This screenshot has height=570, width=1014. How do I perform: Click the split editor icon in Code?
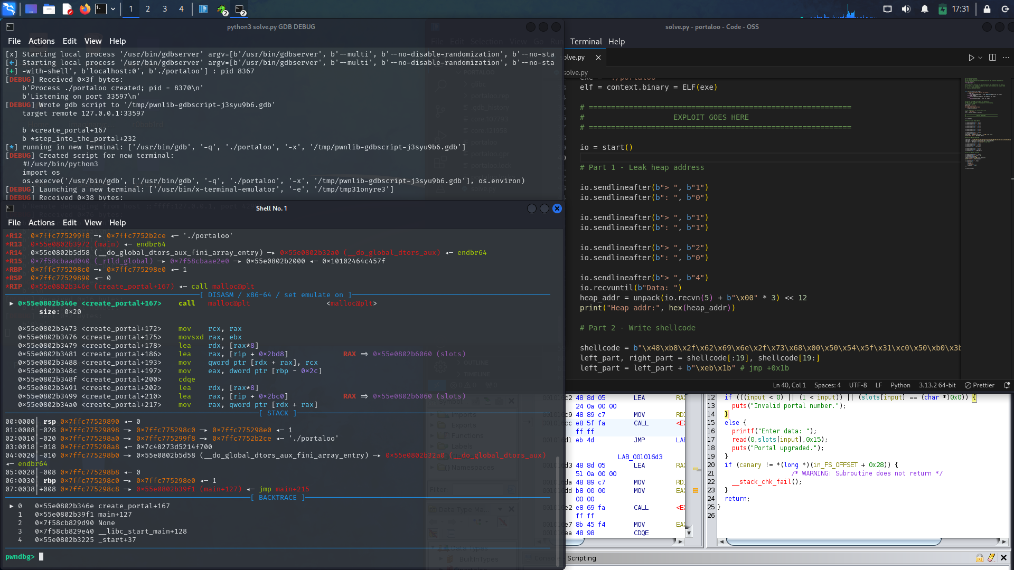pyautogui.click(x=992, y=58)
